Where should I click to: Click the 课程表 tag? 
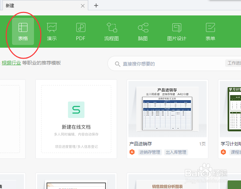tap(235, 152)
